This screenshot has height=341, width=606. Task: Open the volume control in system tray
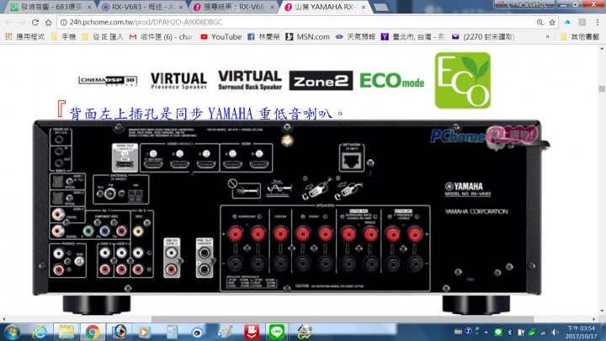coord(555,332)
